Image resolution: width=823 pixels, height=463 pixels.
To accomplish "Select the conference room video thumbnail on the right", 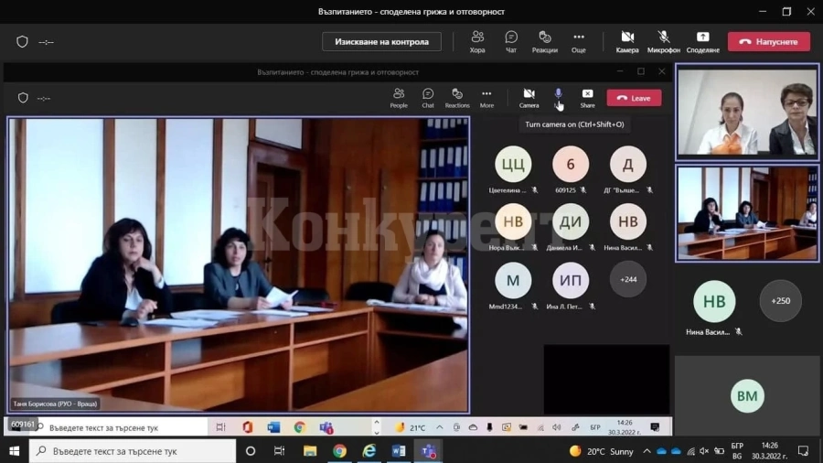I will tap(747, 213).
